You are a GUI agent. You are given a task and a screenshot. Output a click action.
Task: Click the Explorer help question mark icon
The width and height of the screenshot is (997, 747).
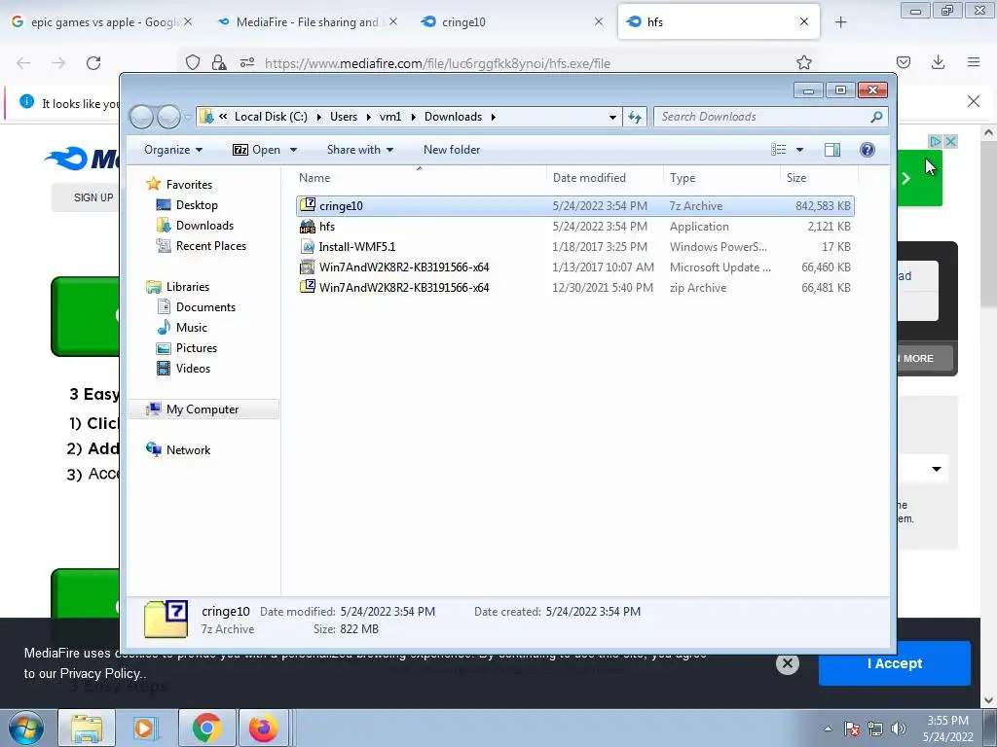coord(867,149)
